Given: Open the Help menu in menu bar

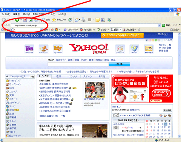Looking at the screenshot, I should pos(62,14).
